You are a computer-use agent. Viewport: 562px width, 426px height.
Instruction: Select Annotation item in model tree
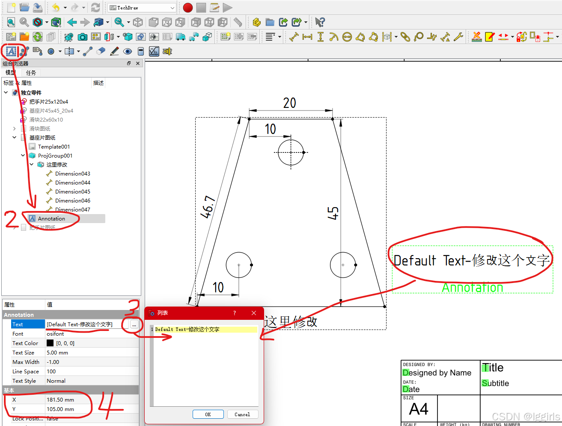[51, 218]
